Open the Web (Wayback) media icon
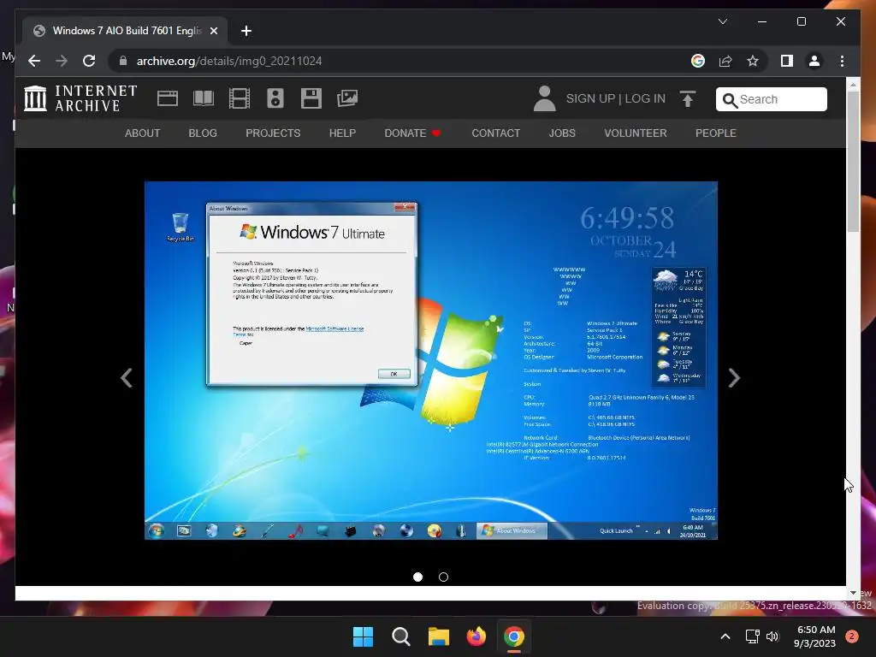Viewport: 876px width, 657px height. point(168,98)
